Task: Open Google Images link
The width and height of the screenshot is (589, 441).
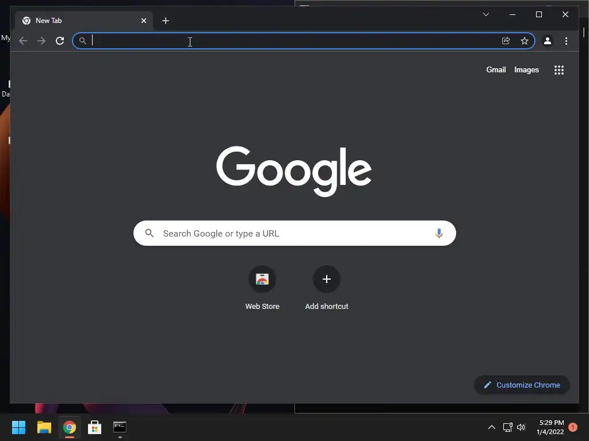Action: tap(526, 69)
